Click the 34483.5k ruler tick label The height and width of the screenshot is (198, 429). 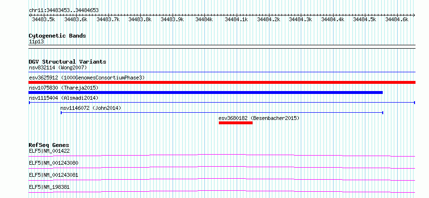(x=43, y=19)
